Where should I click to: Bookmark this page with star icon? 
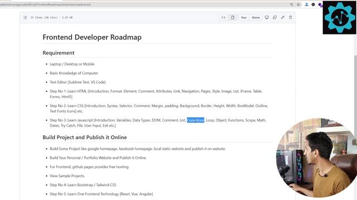pyautogui.click(x=298, y=4)
